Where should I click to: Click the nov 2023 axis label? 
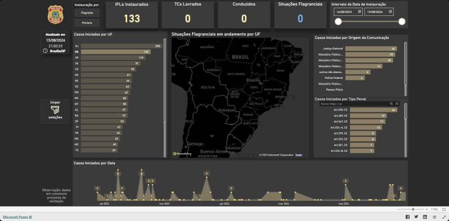(x=164, y=204)
